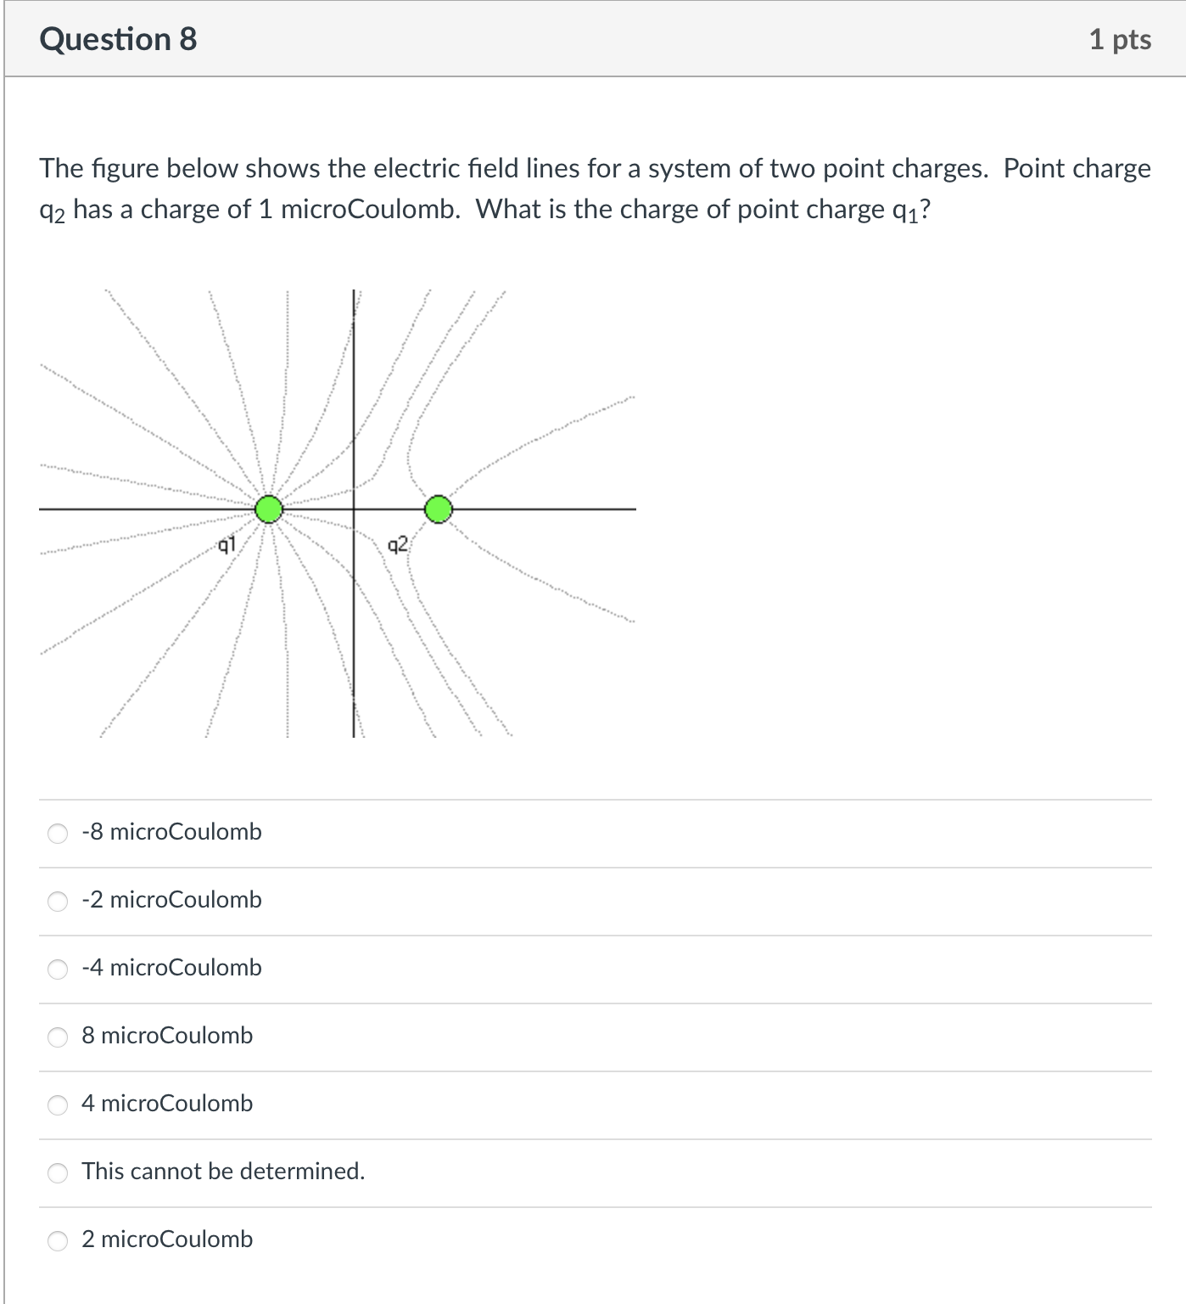Click the divider above the answer choices
The height and width of the screenshot is (1304, 1186).
594,798
